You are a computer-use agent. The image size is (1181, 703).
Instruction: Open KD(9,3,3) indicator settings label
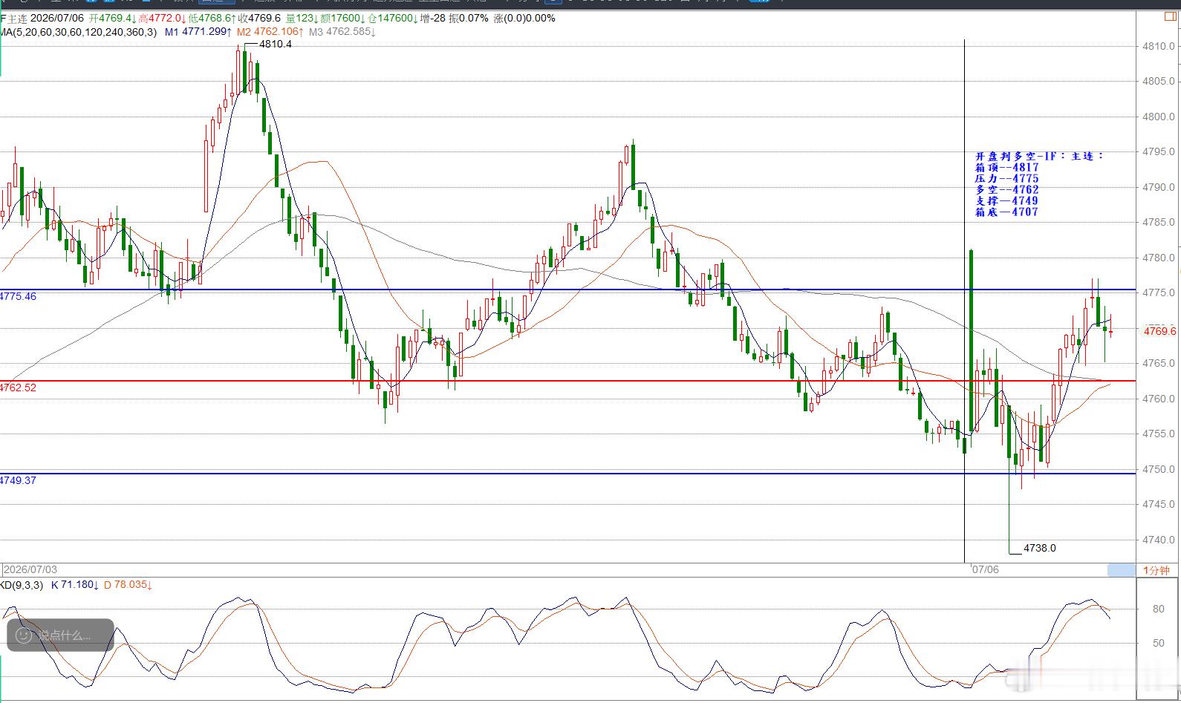(22, 585)
